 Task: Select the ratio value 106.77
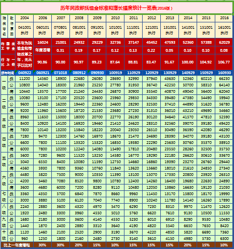[x=224, y=62]
